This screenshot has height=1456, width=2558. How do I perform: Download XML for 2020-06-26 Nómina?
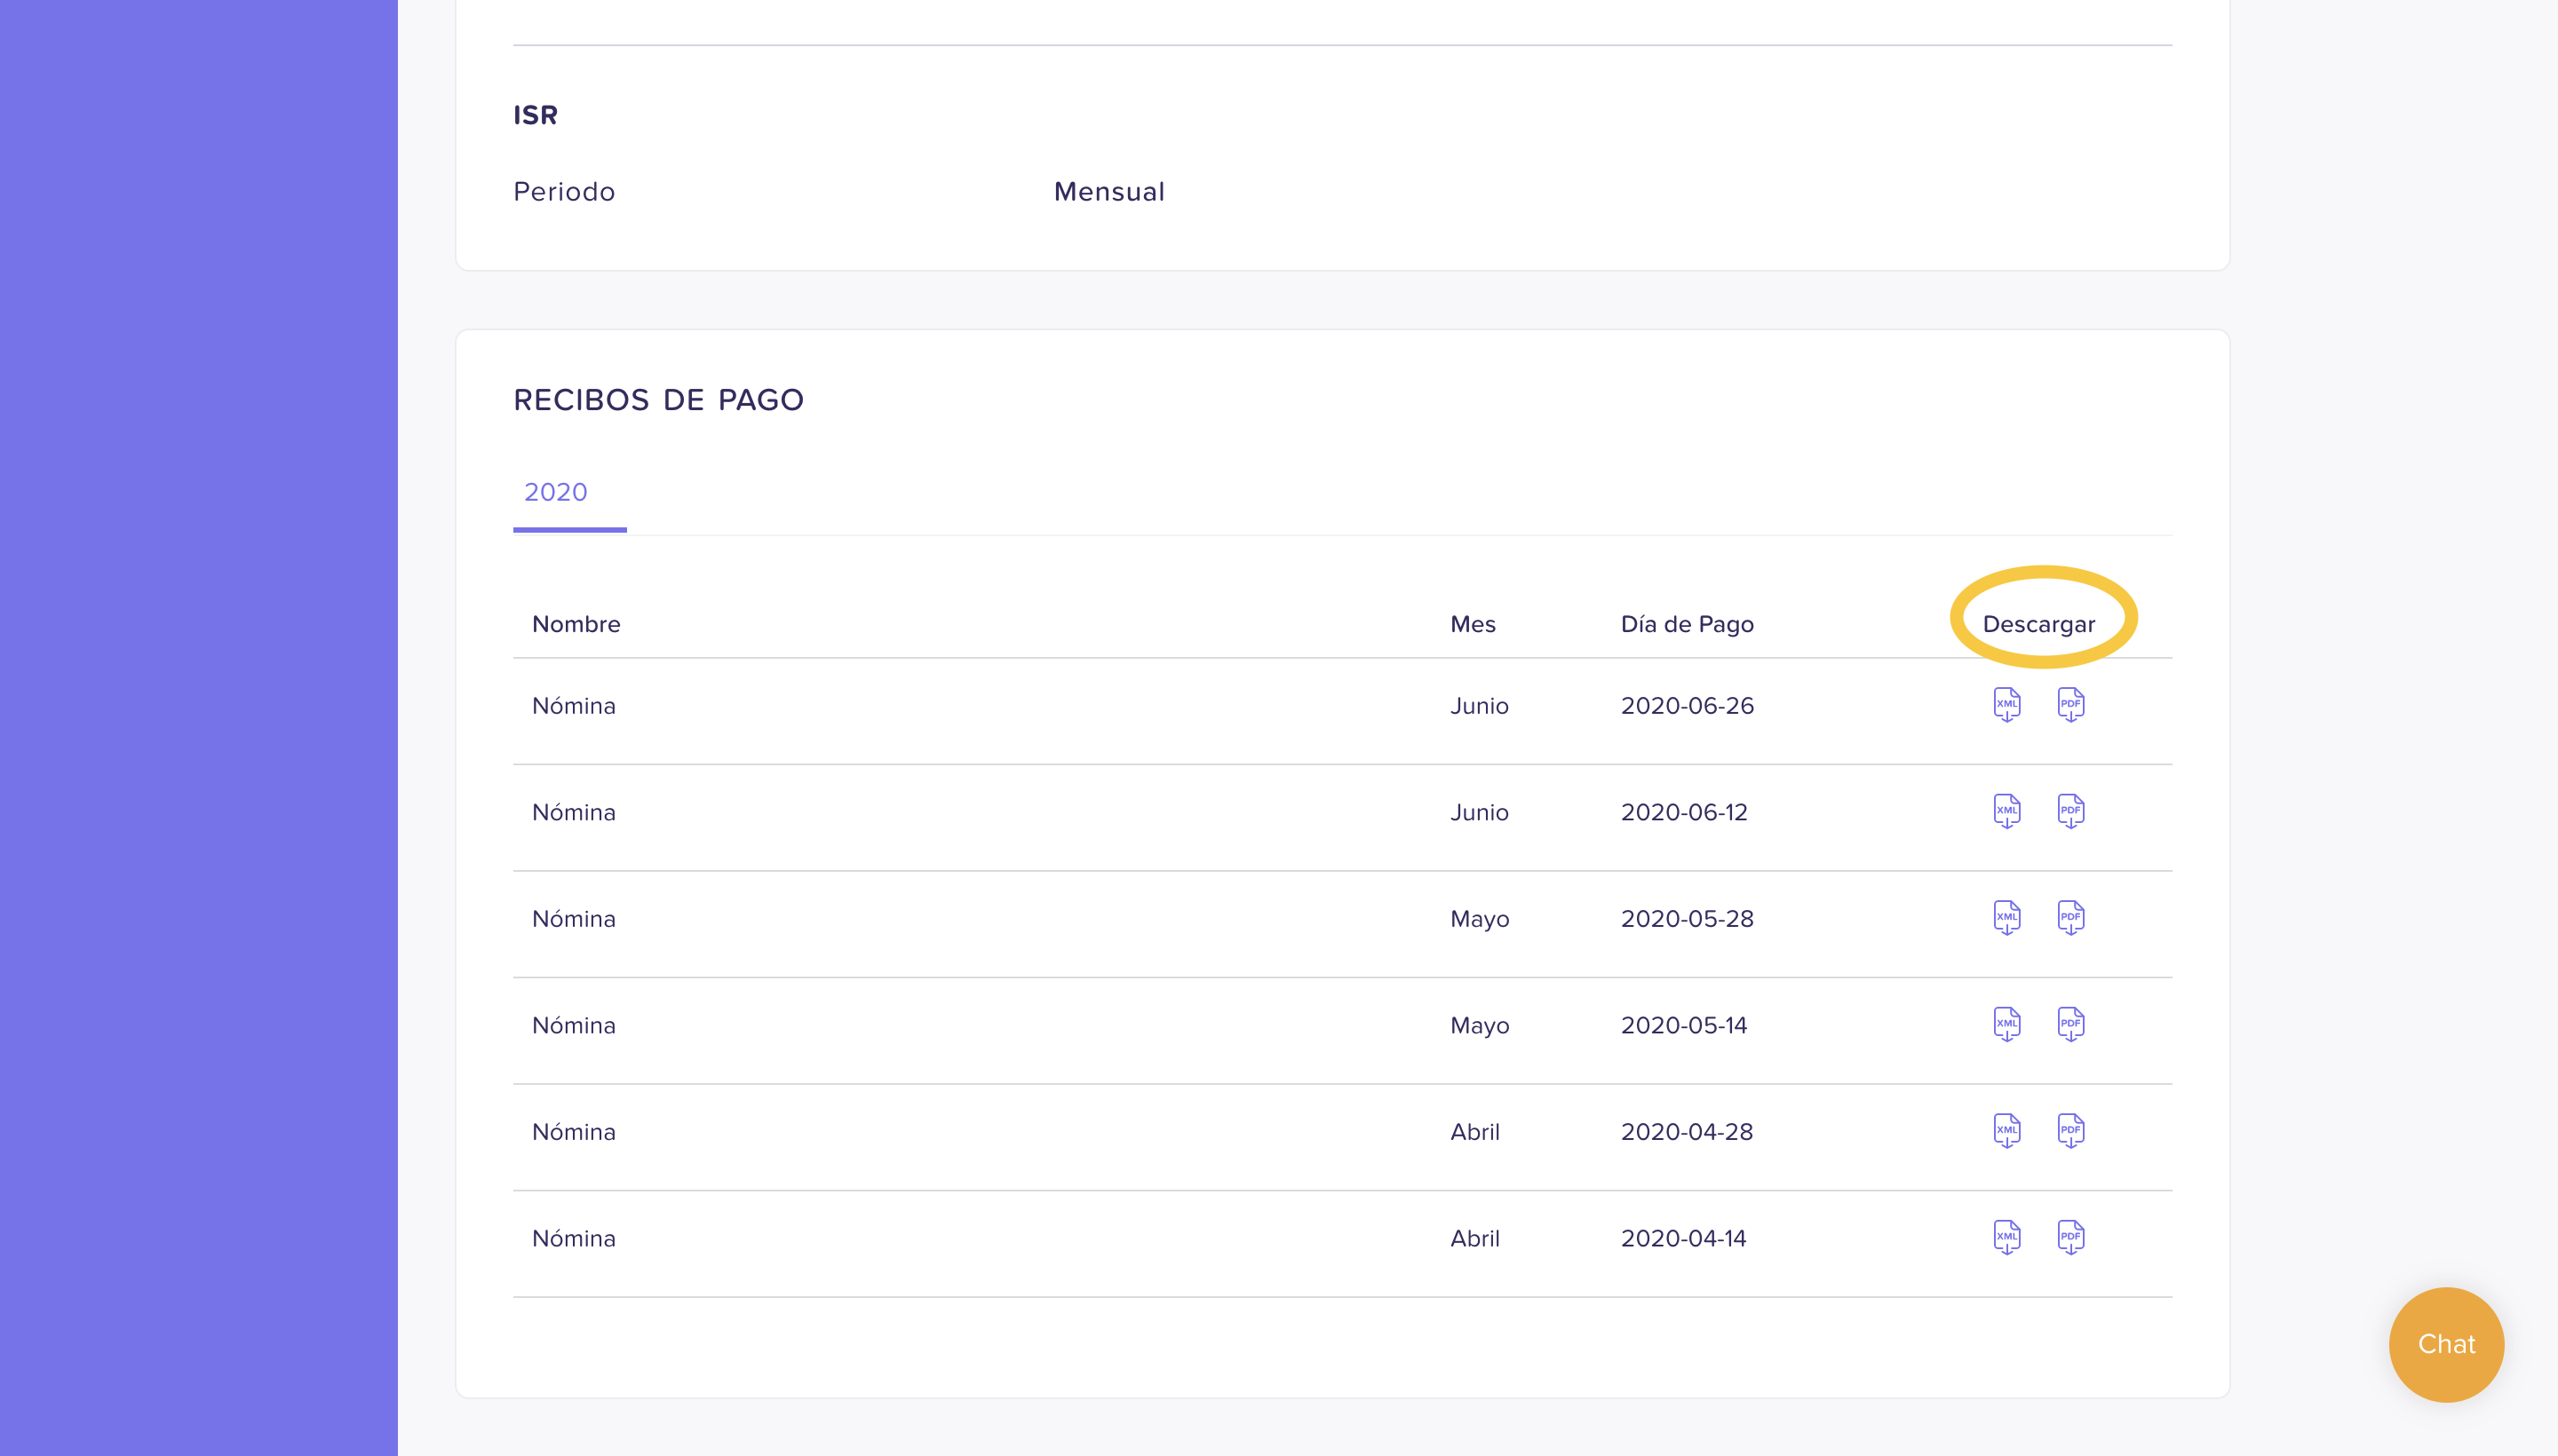tap(2006, 705)
